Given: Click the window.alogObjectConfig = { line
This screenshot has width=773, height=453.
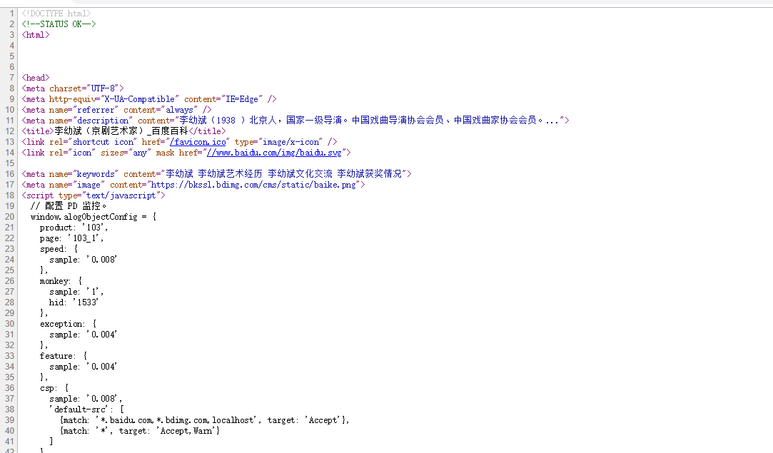Looking at the screenshot, I should click(x=94, y=217).
